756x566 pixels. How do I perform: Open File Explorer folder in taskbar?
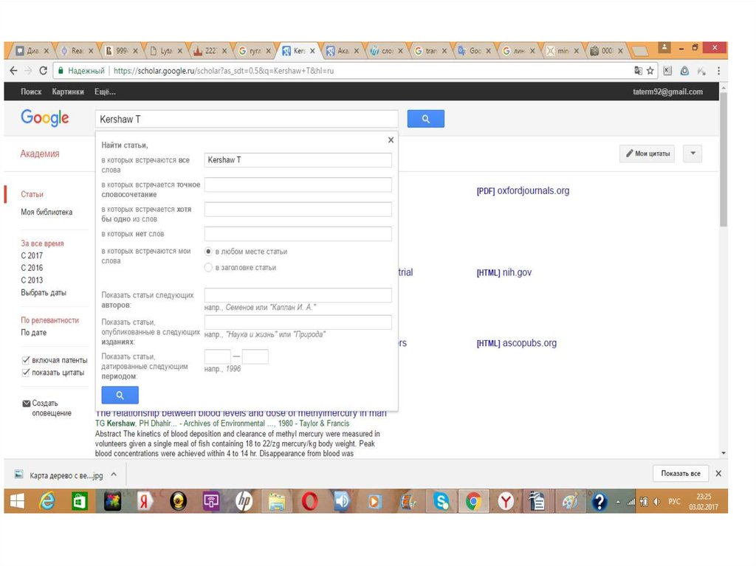pos(277,502)
